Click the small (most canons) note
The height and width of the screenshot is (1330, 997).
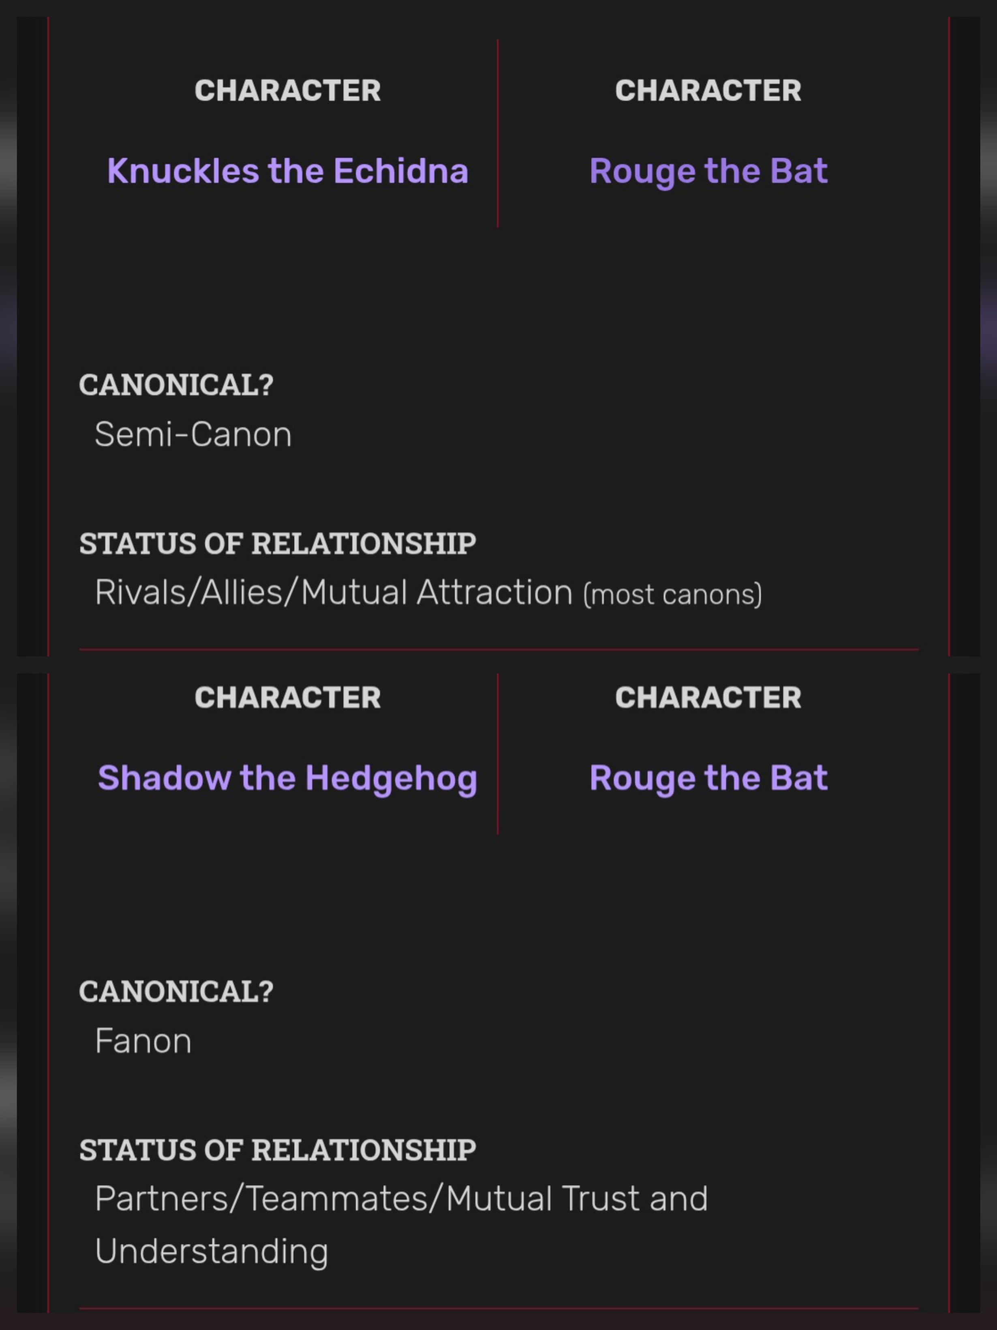coord(672,595)
